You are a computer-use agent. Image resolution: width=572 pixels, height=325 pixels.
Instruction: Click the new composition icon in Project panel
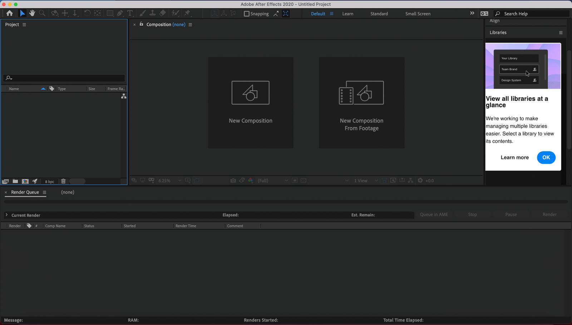(x=25, y=181)
